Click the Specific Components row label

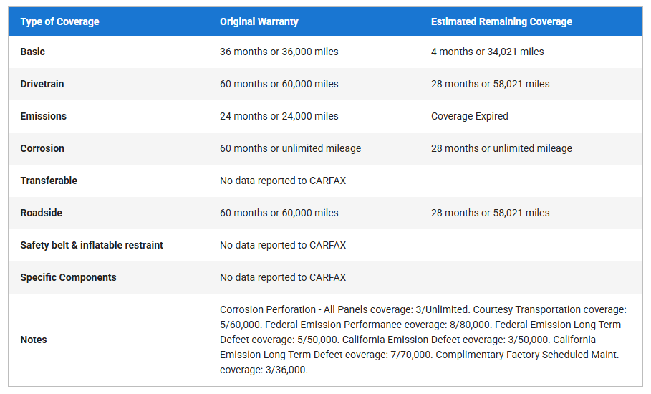click(x=68, y=277)
